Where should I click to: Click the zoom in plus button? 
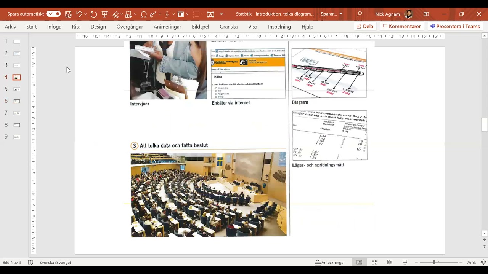(x=461, y=263)
